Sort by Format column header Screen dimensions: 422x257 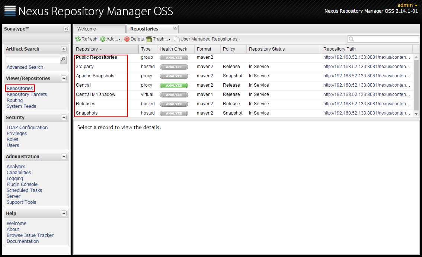point(208,49)
